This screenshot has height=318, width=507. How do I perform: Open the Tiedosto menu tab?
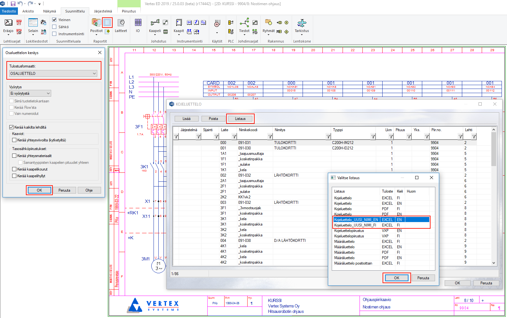point(9,11)
